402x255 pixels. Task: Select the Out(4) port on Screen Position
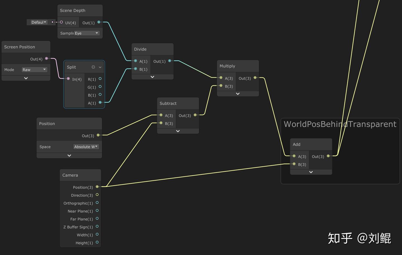pyautogui.click(x=46, y=59)
